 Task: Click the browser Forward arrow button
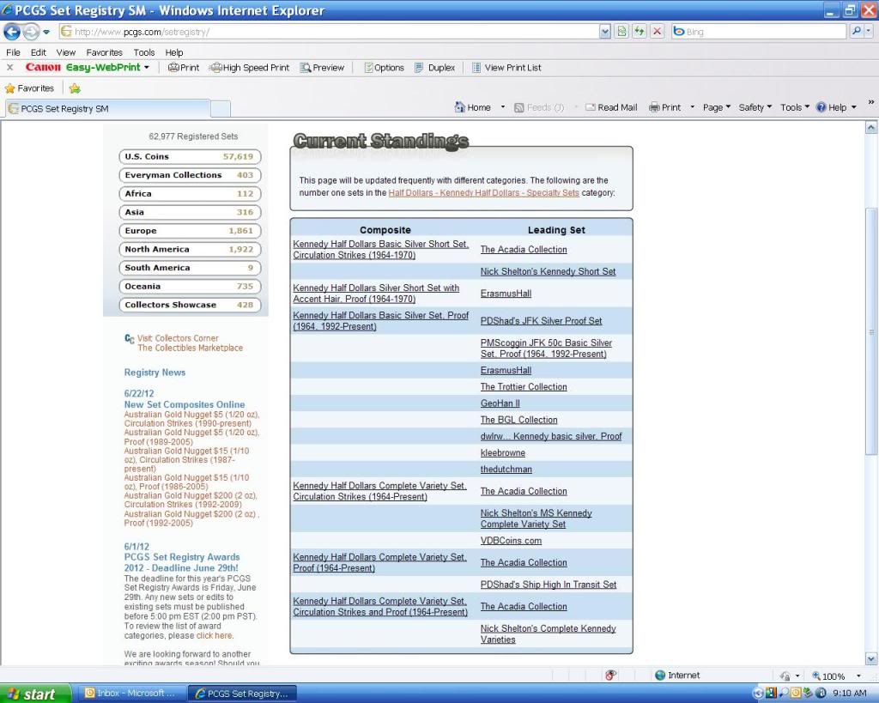31,32
